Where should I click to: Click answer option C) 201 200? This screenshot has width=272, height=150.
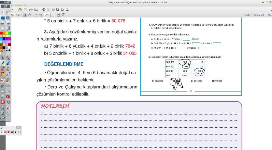point(196,81)
